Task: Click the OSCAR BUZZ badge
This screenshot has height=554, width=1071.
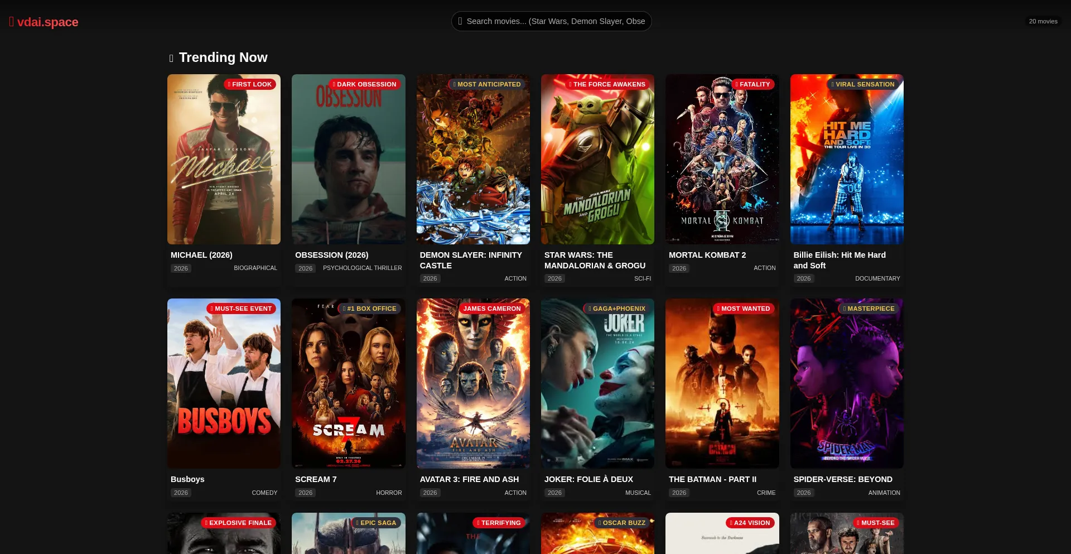Action: click(622, 523)
